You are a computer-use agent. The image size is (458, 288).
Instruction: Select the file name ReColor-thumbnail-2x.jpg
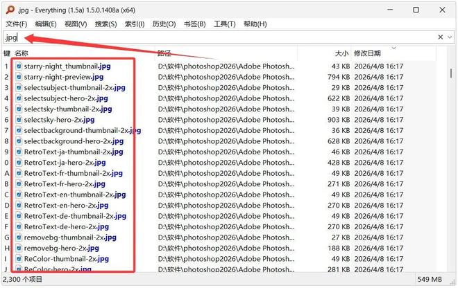67,258
